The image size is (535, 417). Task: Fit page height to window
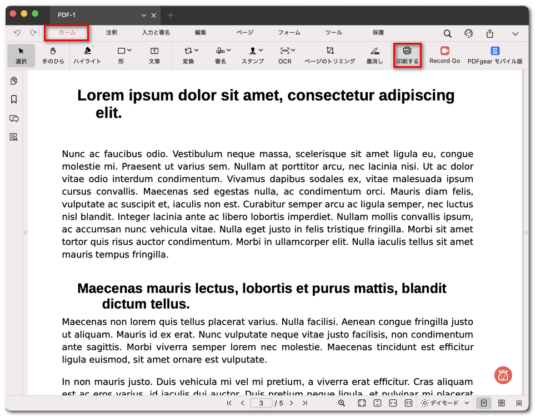pyautogui.click(x=377, y=403)
